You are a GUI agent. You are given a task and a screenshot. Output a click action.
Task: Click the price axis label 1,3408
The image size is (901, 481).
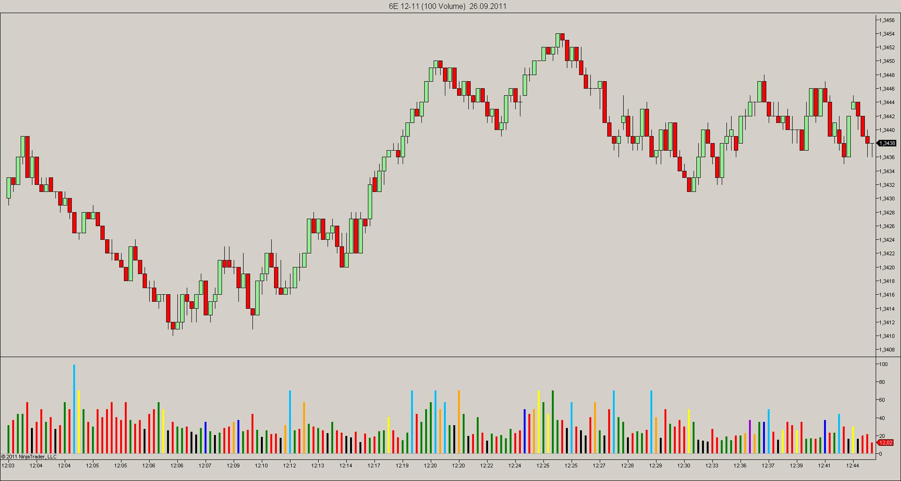click(x=886, y=350)
